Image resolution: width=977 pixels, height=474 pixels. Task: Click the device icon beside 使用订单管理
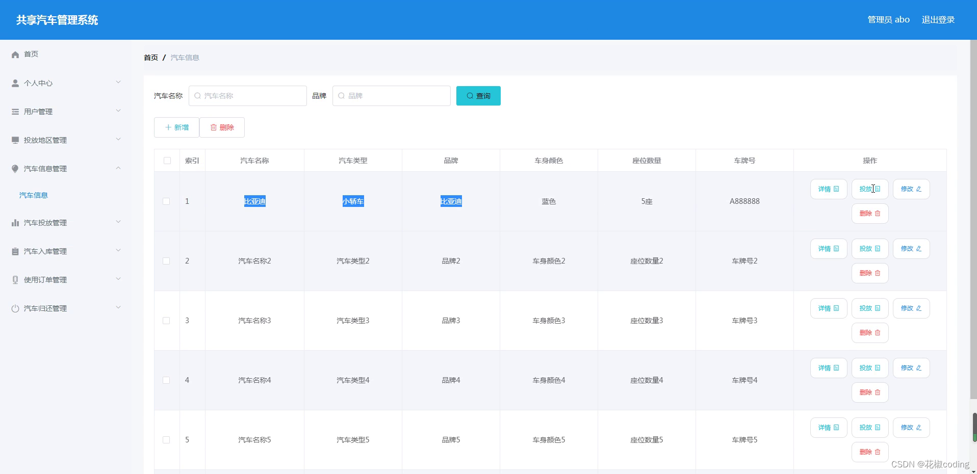[x=15, y=280]
